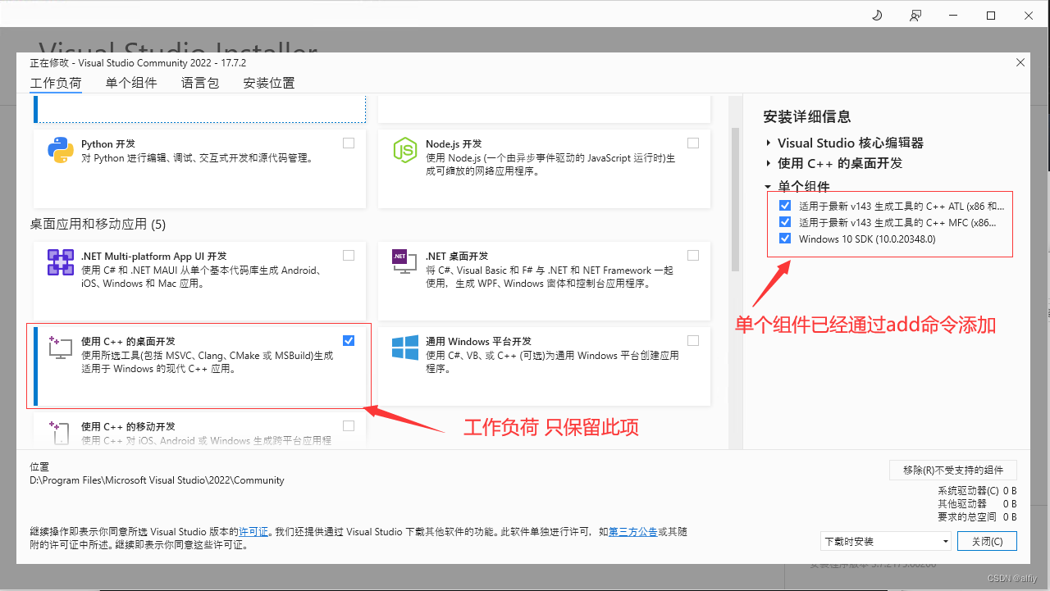1050x591 pixels.
Task: Enable the Python 开发 workload checkbox
Action: coord(349,143)
